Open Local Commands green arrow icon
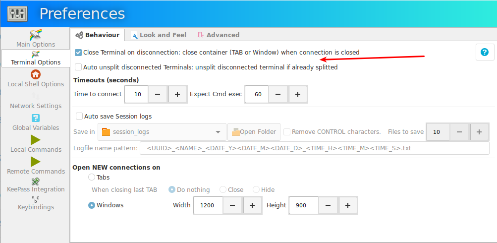Image resolution: width=497 pixels, height=243 pixels. pyautogui.click(x=36, y=140)
